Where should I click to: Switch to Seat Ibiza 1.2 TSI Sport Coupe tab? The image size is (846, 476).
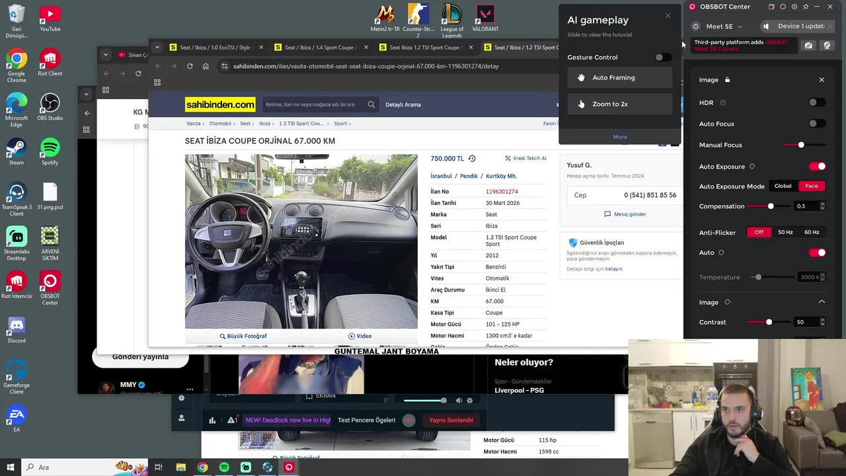(426, 48)
